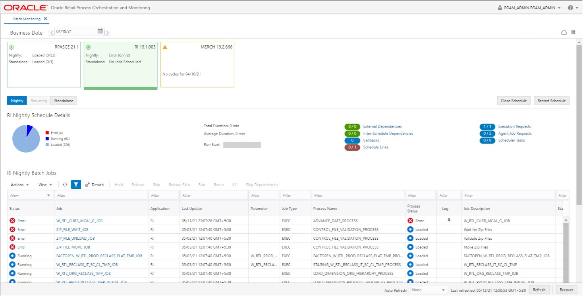The image size is (583, 297).
Task: Download log for W_RTL_CURR_MCAL_G_JOB
Action: (449, 220)
